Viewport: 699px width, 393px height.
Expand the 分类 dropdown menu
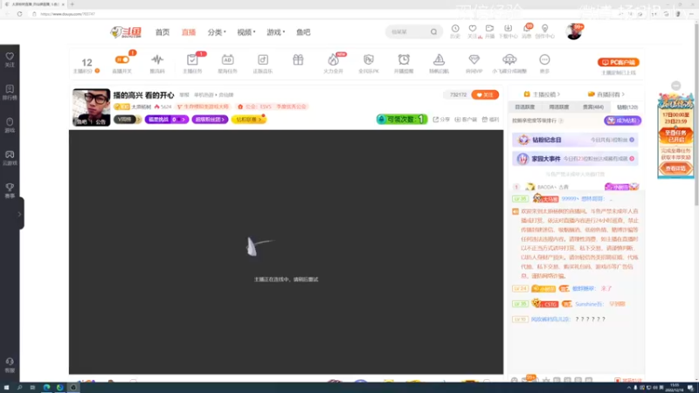pos(217,32)
